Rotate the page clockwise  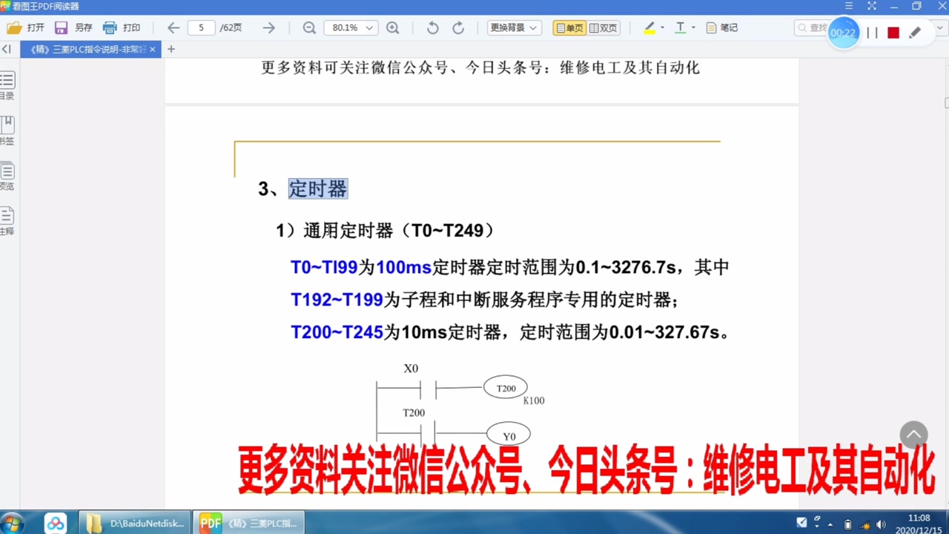click(x=458, y=27)
